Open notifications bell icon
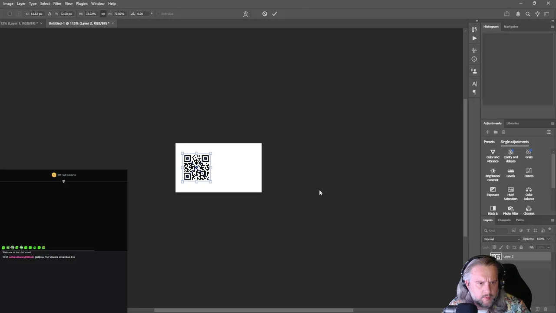This screenshot has height=313, width=556. click(x=518, y=14)
